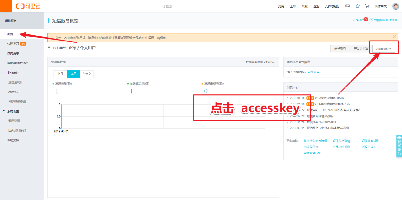
Task: Close the yellow announcement banner
Action: click(x=395, y=36)
